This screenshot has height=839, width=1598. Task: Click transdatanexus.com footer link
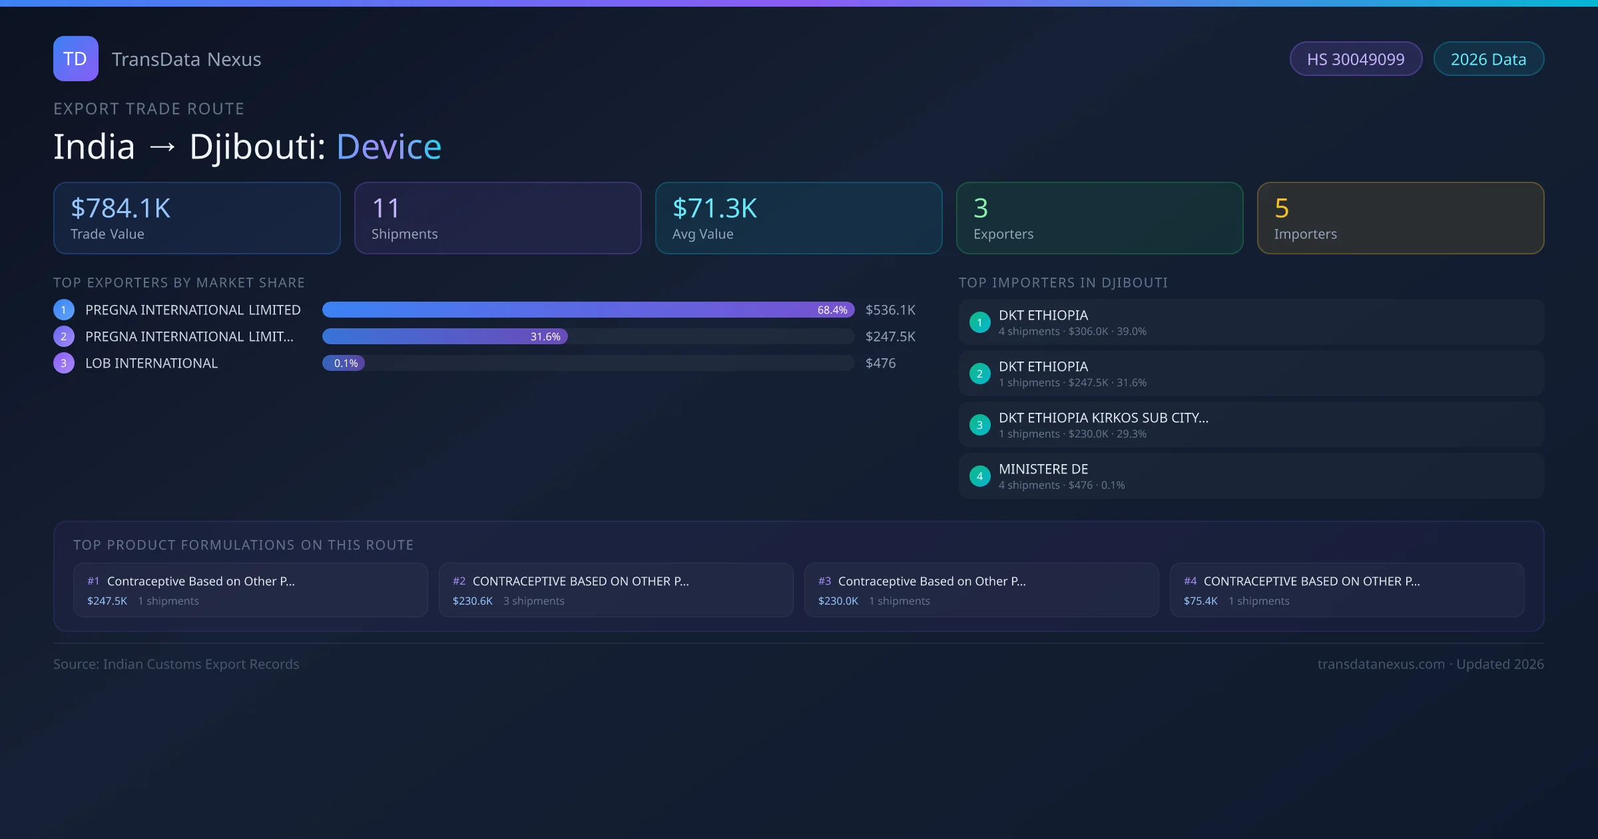pos(1380,664)
